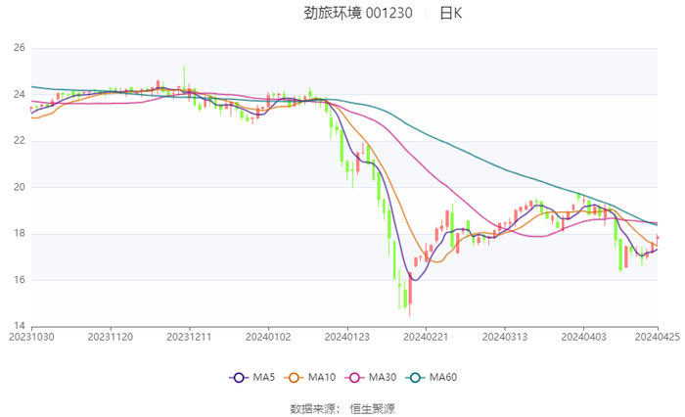685x417 pixels.
Task: Toggle MA30 legend label text
Action: tap(383, 378)
